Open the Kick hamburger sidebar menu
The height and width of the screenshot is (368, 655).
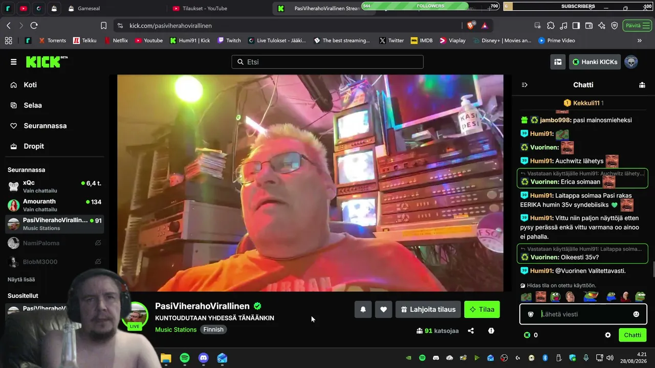pyautogui.click(x=14, y=62)
